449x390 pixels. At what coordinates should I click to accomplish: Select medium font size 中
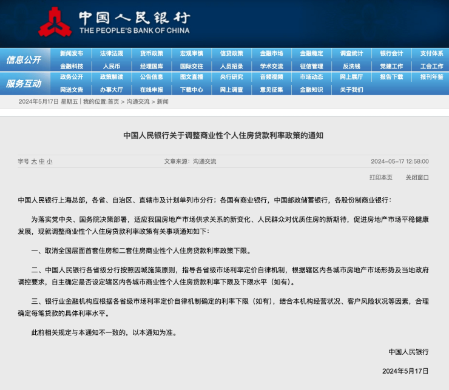pyautogui.click(x=42, y=161)
